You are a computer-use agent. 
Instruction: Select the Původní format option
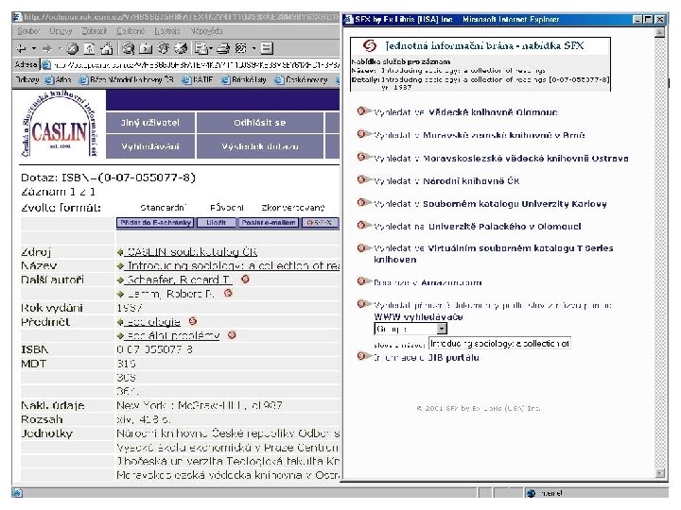coord(226,208)
